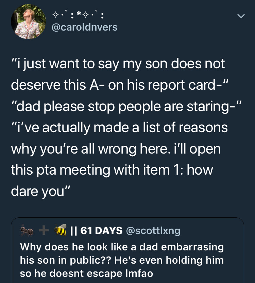Image resolution: width=255 pixels, height=283 pixels.
Task: Open quoted tweet "Why does he look like a dad"
Action: click(122, 247)
